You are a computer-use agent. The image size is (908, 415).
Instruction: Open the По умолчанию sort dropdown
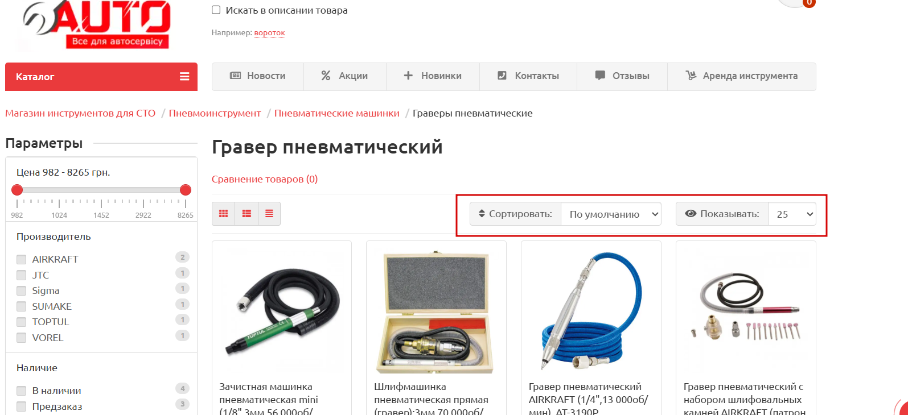(611, 214)
